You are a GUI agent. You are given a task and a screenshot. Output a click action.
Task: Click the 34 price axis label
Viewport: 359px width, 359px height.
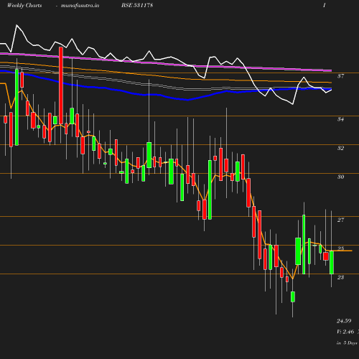[x=340, y=119]
